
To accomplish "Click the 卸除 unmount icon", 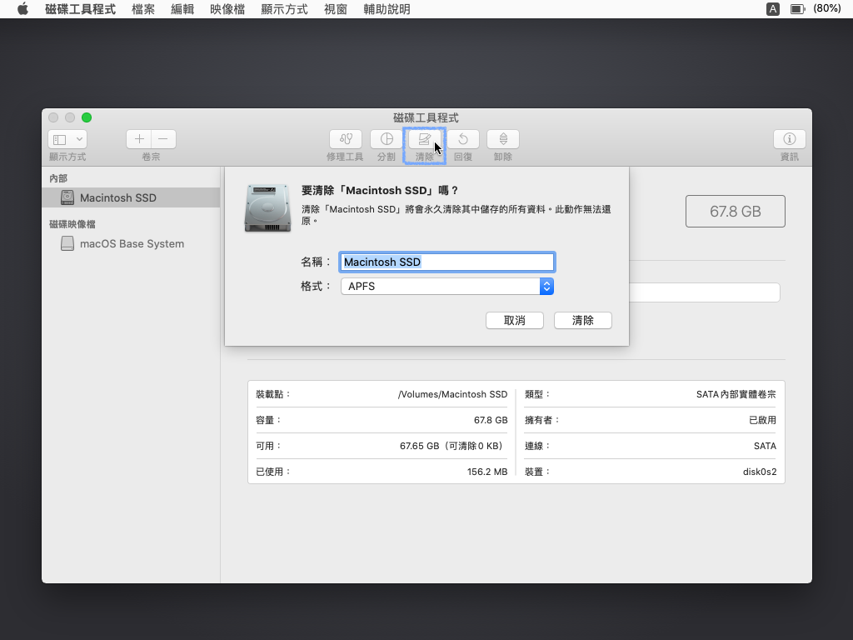I will [x=503, y=139].
